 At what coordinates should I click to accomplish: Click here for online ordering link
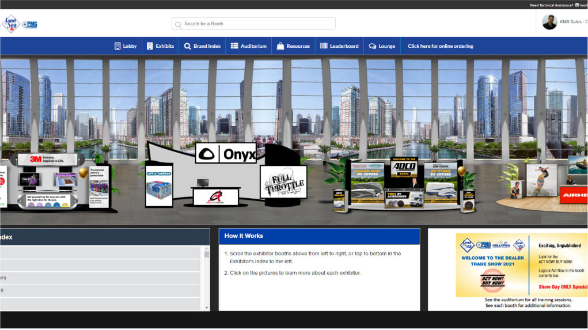pos(440,46)
